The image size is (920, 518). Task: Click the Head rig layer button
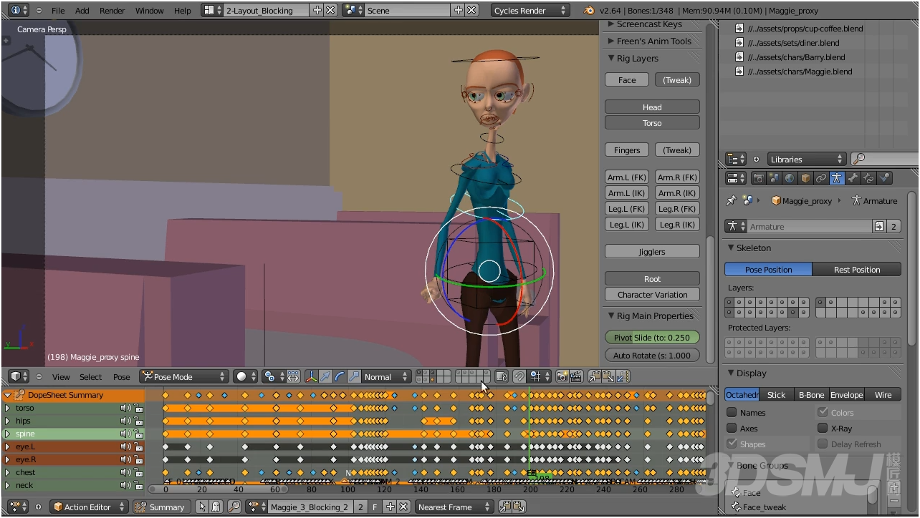(652, 107)
